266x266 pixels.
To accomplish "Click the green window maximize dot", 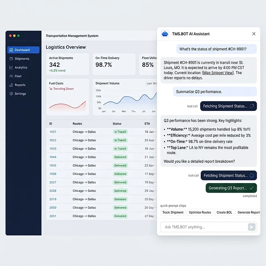I will click(19, 35).
